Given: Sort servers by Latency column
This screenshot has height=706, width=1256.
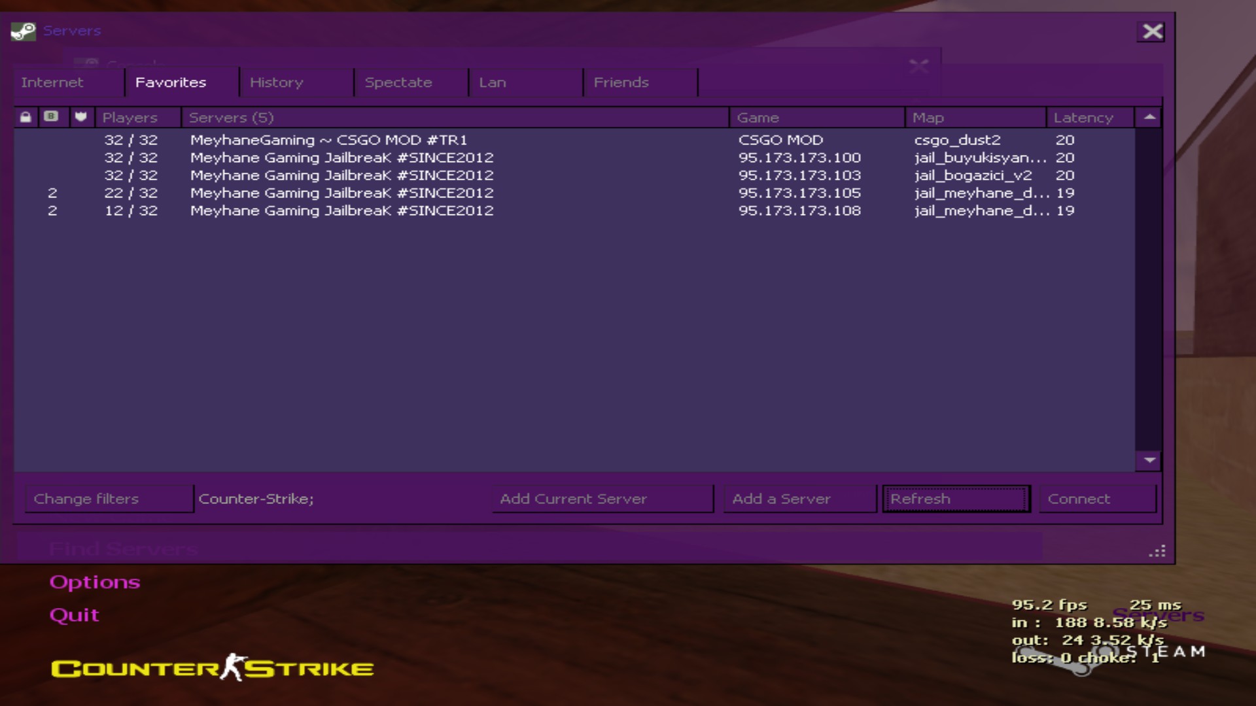Looking at the screenshot, I should [x=1090, y=118].
